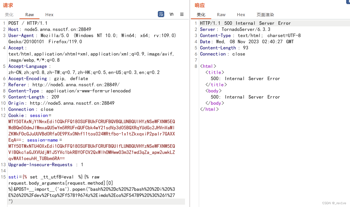This screenshot has height=207, width=350.
Task: Select the response Raw tab
Action: tap(221, 15)
